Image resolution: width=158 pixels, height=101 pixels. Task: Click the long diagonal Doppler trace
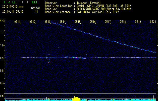tap(103, 38)
